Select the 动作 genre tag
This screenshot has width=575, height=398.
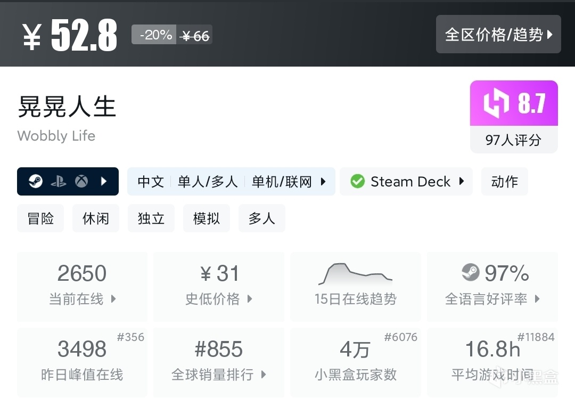(504, 182)
